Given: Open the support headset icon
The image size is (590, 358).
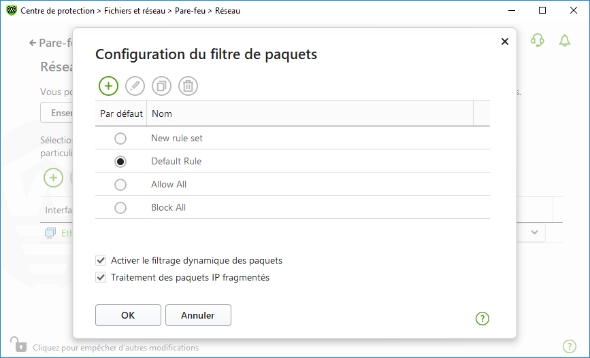Looking at the screenshot, I should point(538,41).
